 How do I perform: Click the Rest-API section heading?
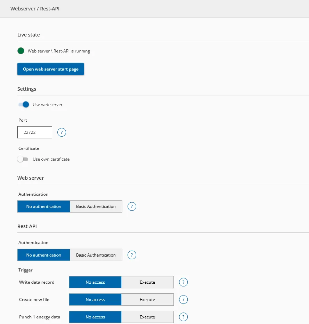click(27, 226)
